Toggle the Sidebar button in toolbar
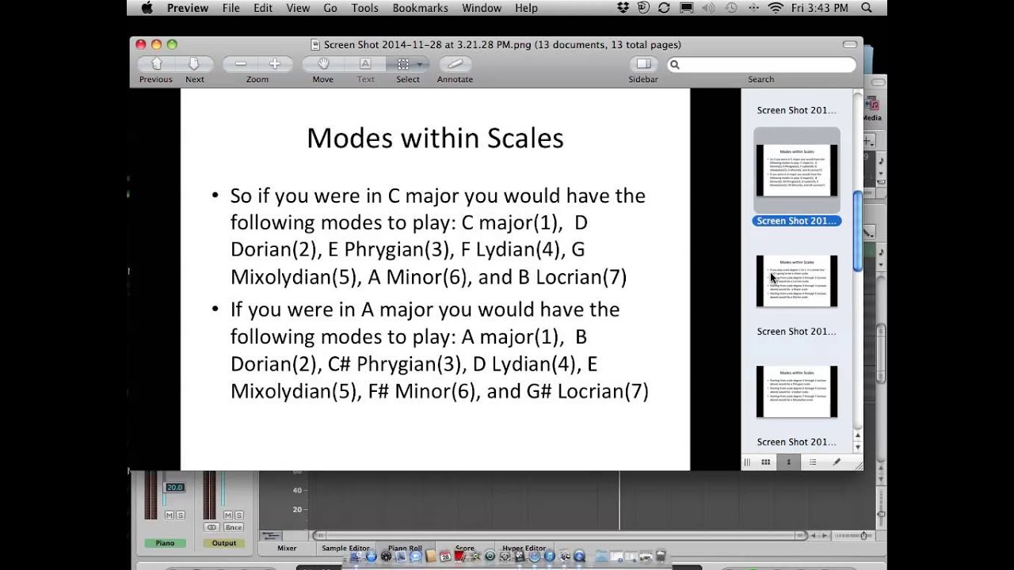Image resolution: width=1014 pixels, height=570 pixels. pos(643,64)
